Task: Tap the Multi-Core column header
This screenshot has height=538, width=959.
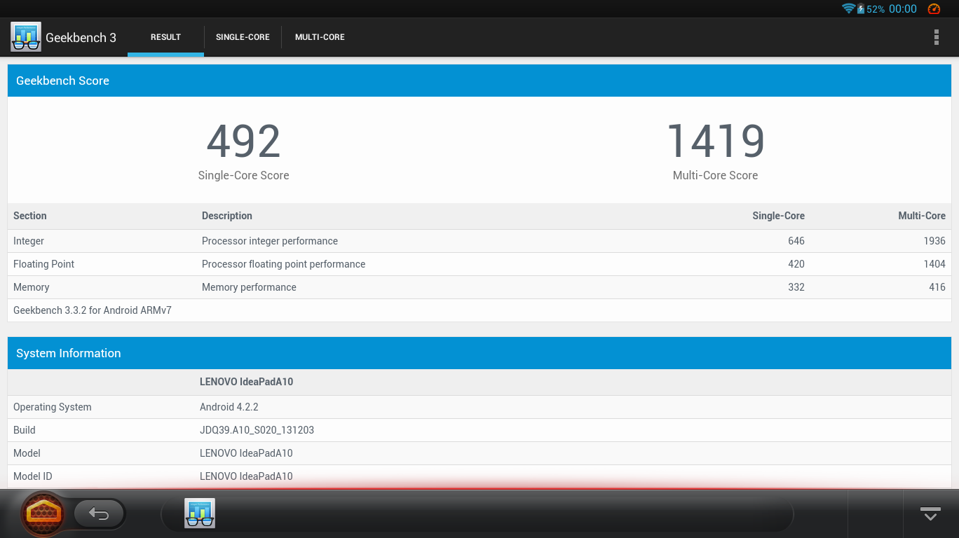Action: (922, 216)
